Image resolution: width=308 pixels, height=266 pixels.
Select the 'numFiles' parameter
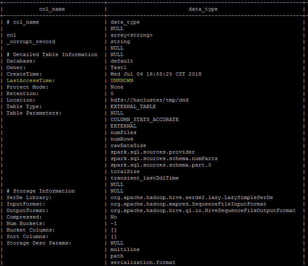(124, 132)
